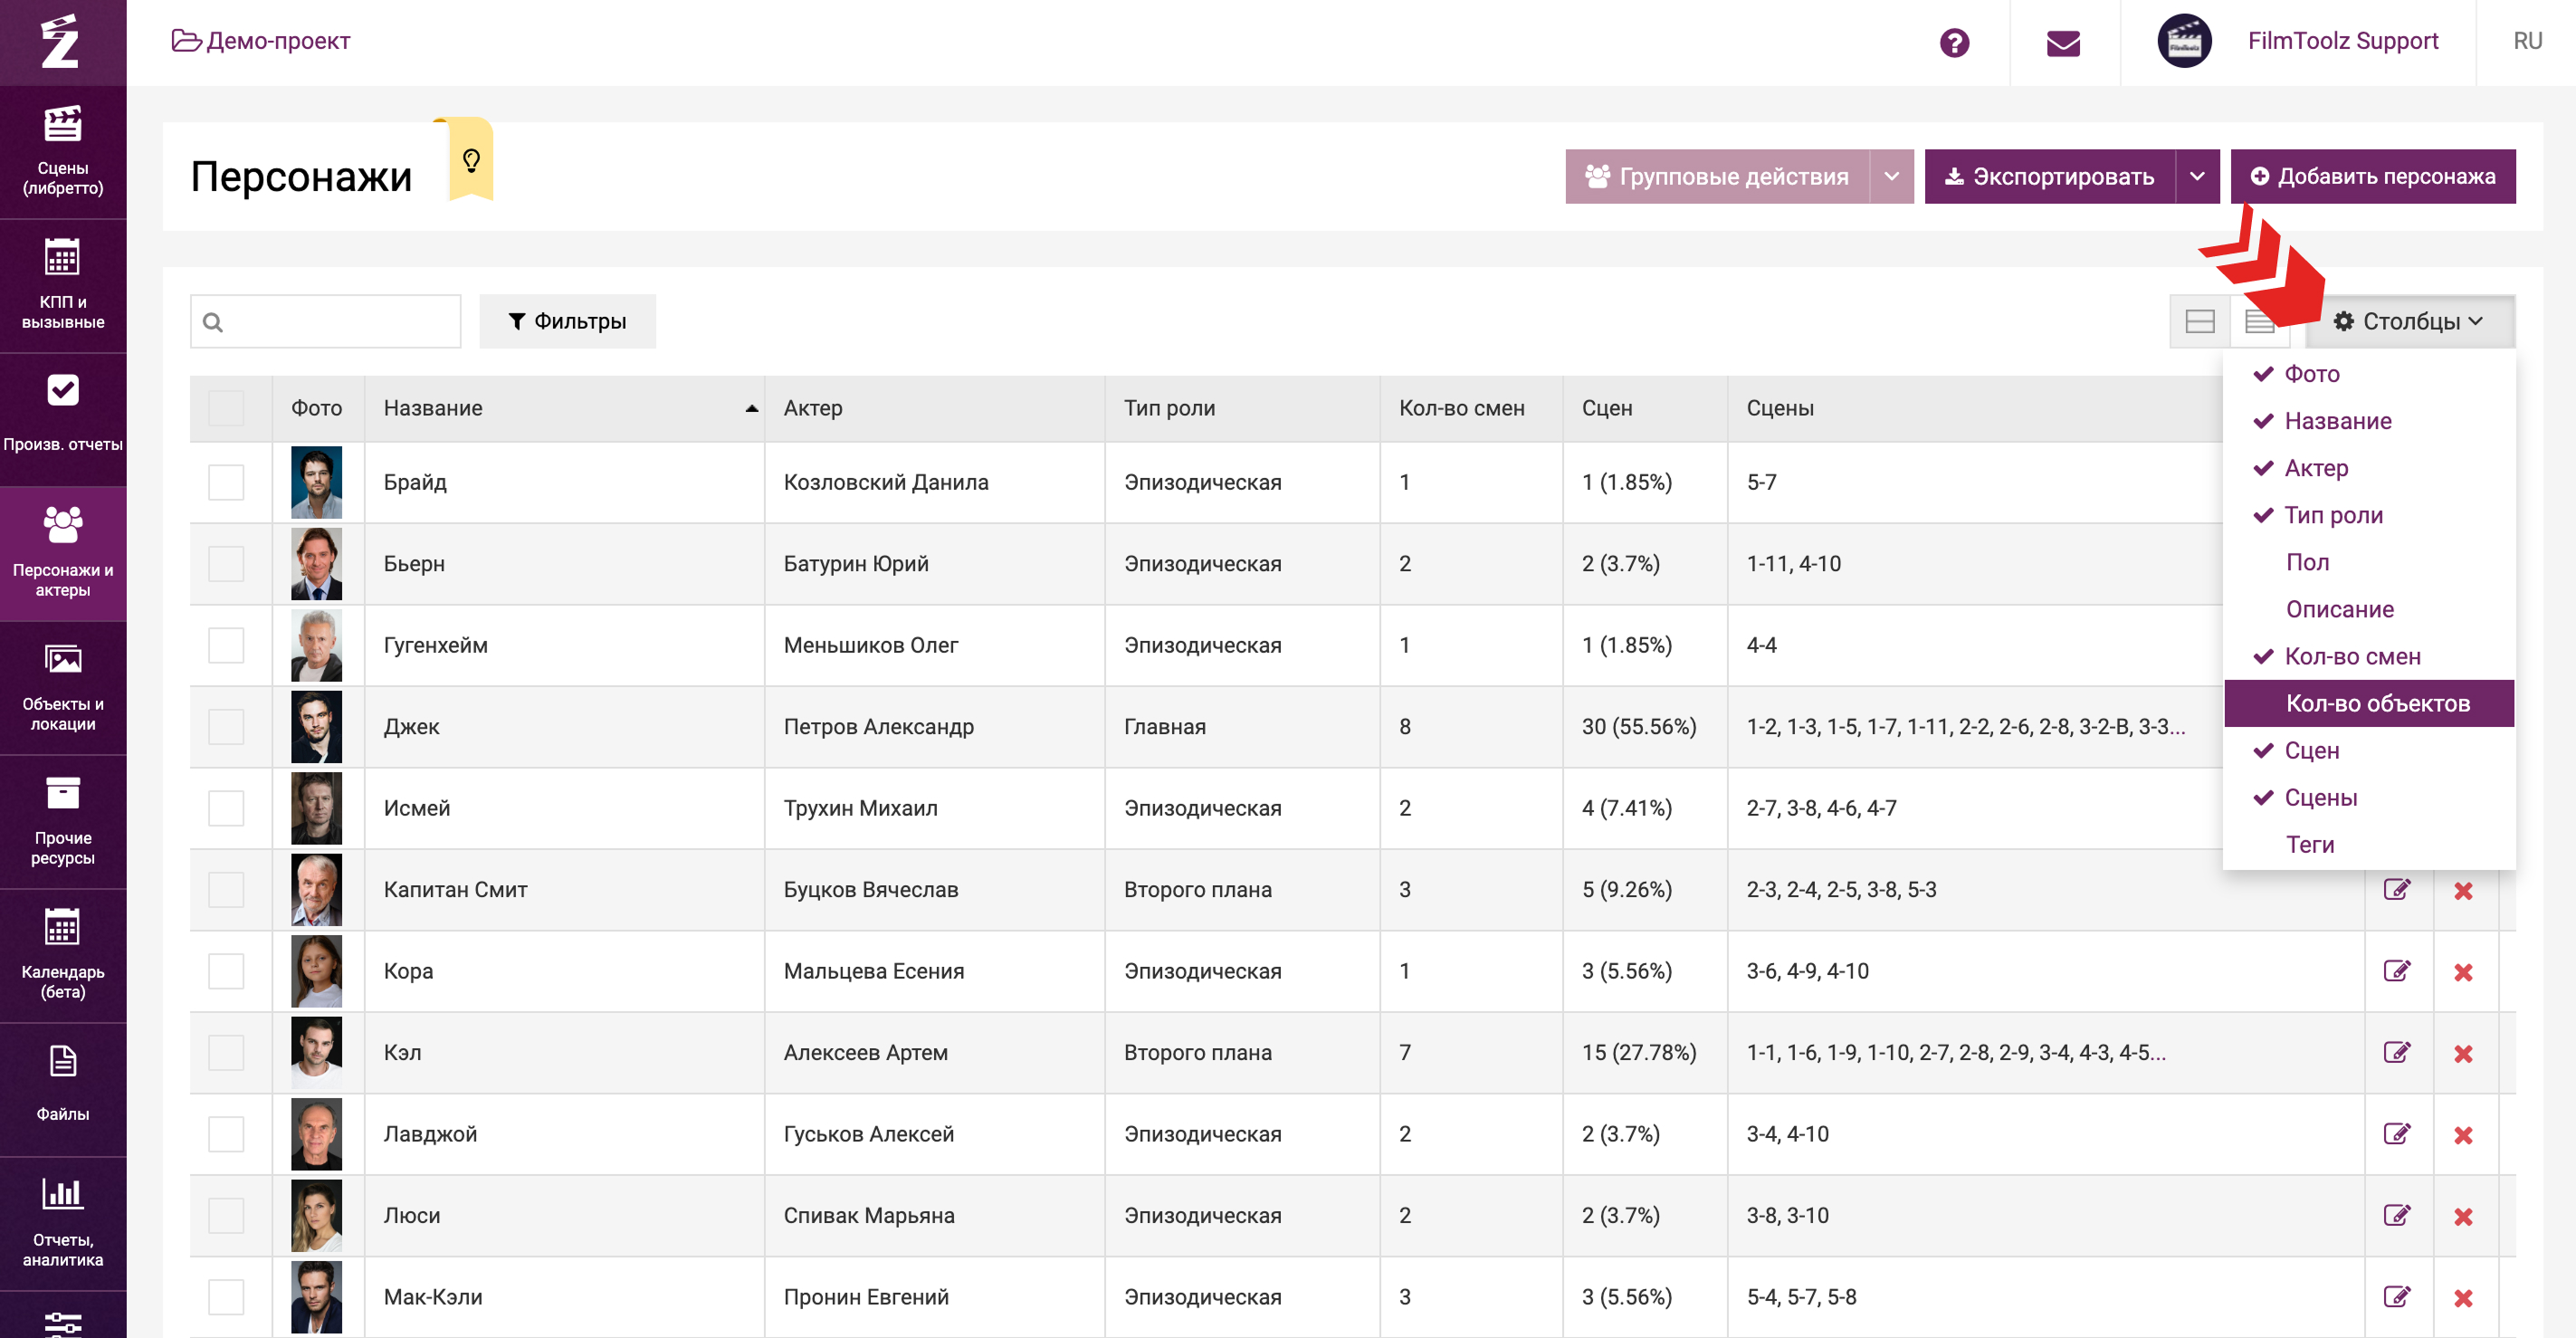Viewport: 2576px width, 1338px height.
Task: Collapse the Столбцы columns dropdown
Action: [2409, 321]
